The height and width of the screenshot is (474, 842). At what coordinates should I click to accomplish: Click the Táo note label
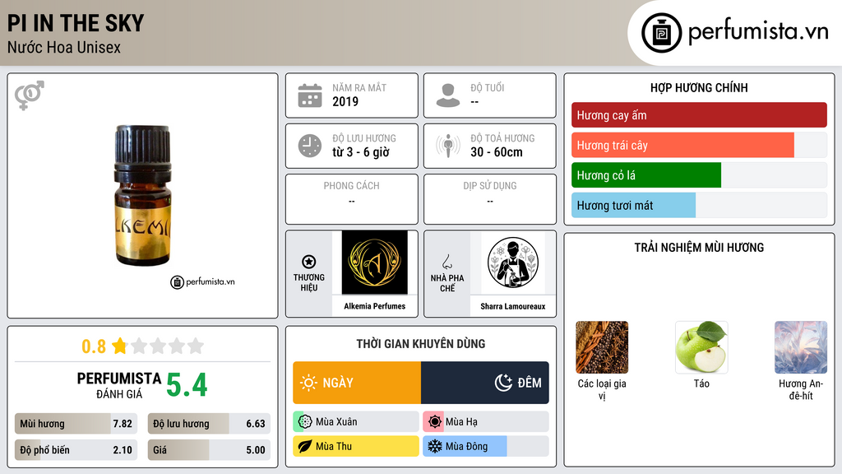click(701, 383)
